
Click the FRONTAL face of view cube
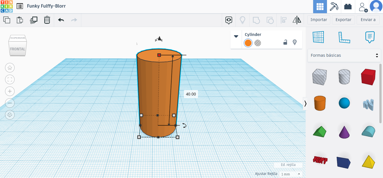coord(18,49)
